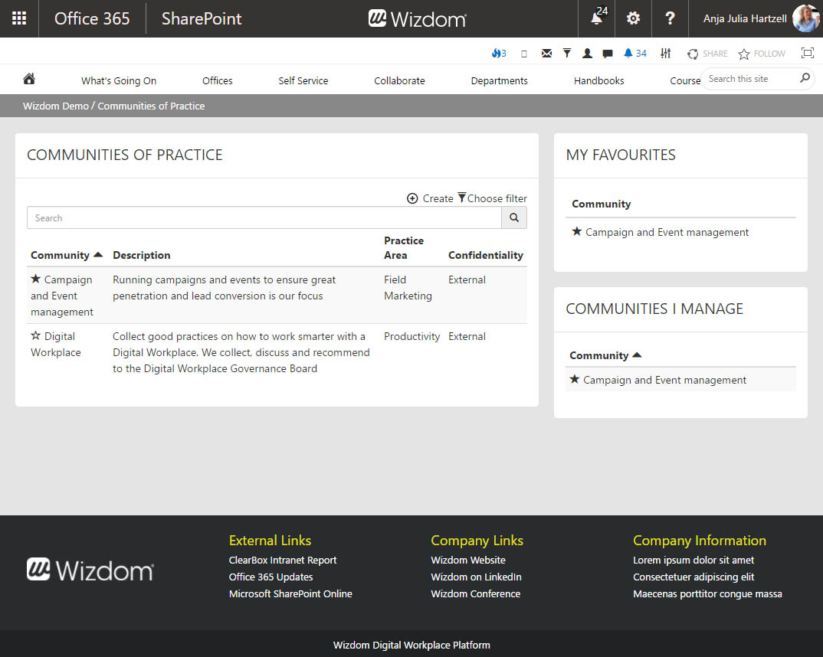Open the Office 365 app launcher grid
This screenshot has height=657, width=823.
(x=19, y=18)
